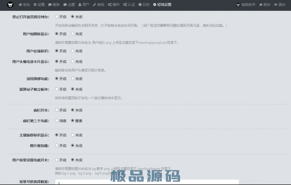Go to 前台 front site

(x=265, y=5)
